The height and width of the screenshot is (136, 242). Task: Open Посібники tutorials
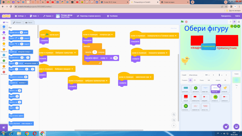tap(112, 16)
